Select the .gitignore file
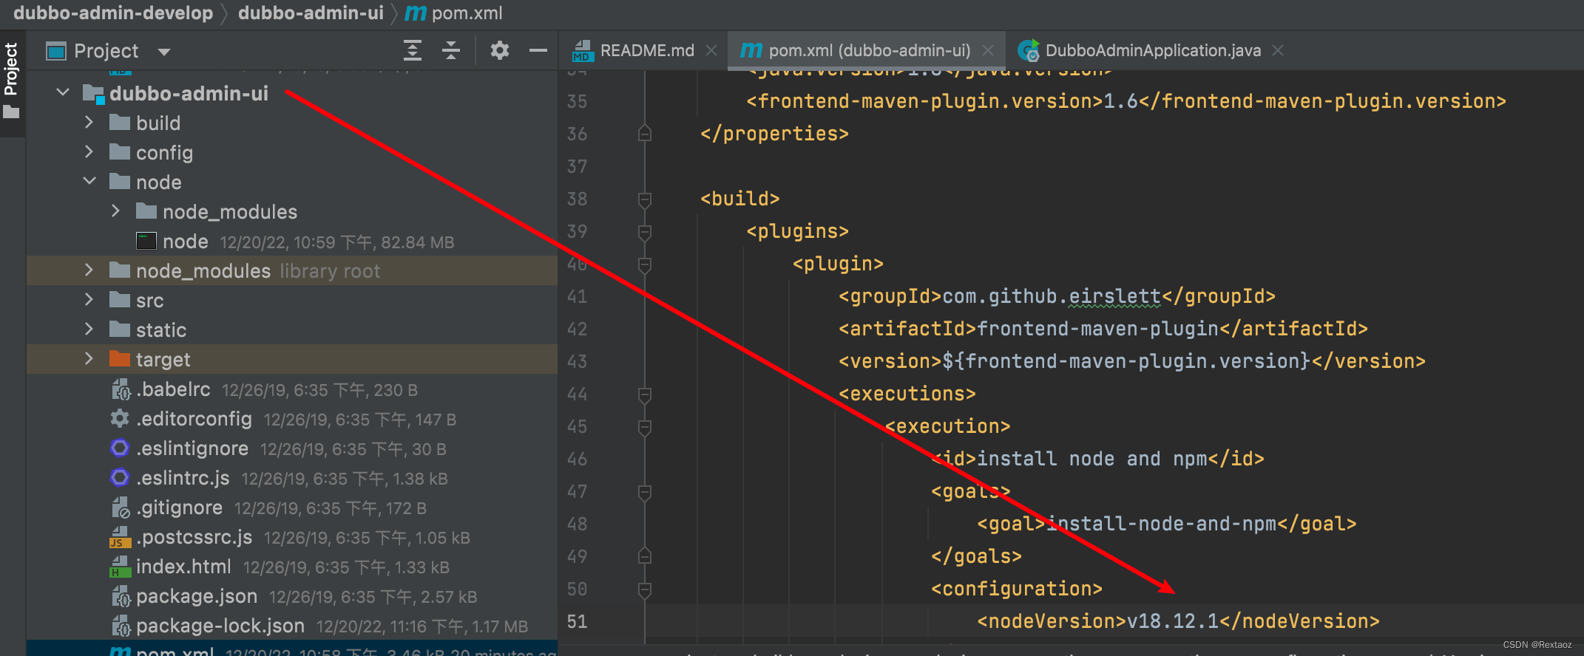The height and width of the screenshot is (656, 1584). point(179,508)
